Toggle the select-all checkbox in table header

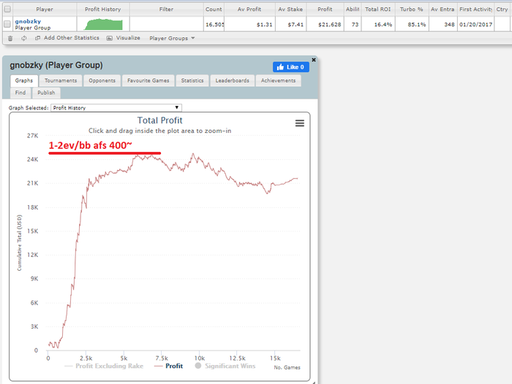(7, 9)
